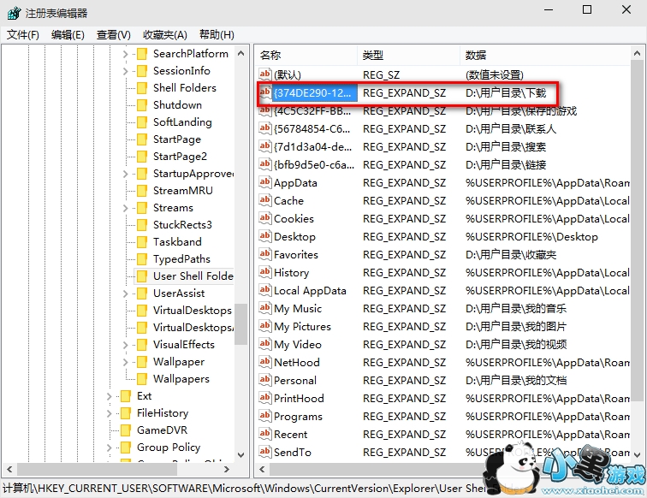Expand the Ext tree node
This screenshot has width=647, height=498.
109,396
